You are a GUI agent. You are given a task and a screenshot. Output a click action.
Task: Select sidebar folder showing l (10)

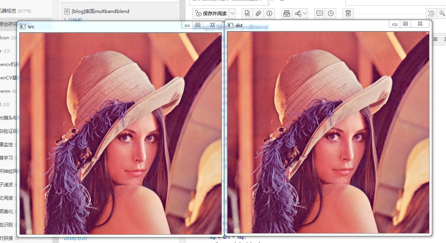coord(5,104)
